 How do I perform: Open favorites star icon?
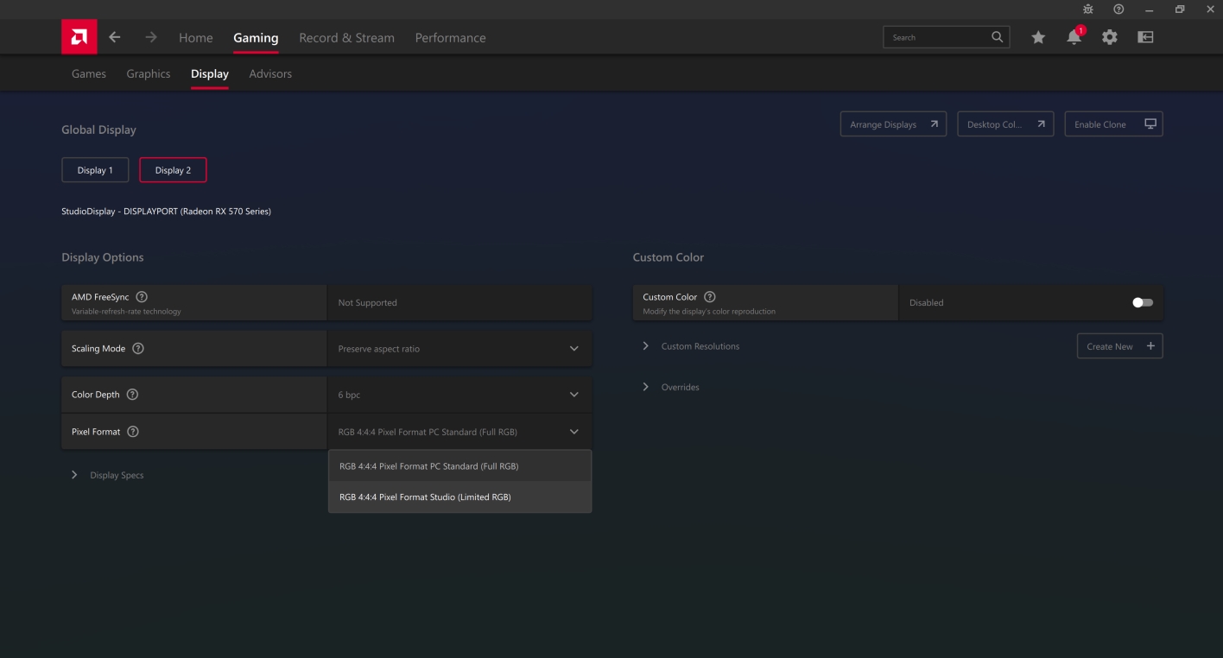1038,37
